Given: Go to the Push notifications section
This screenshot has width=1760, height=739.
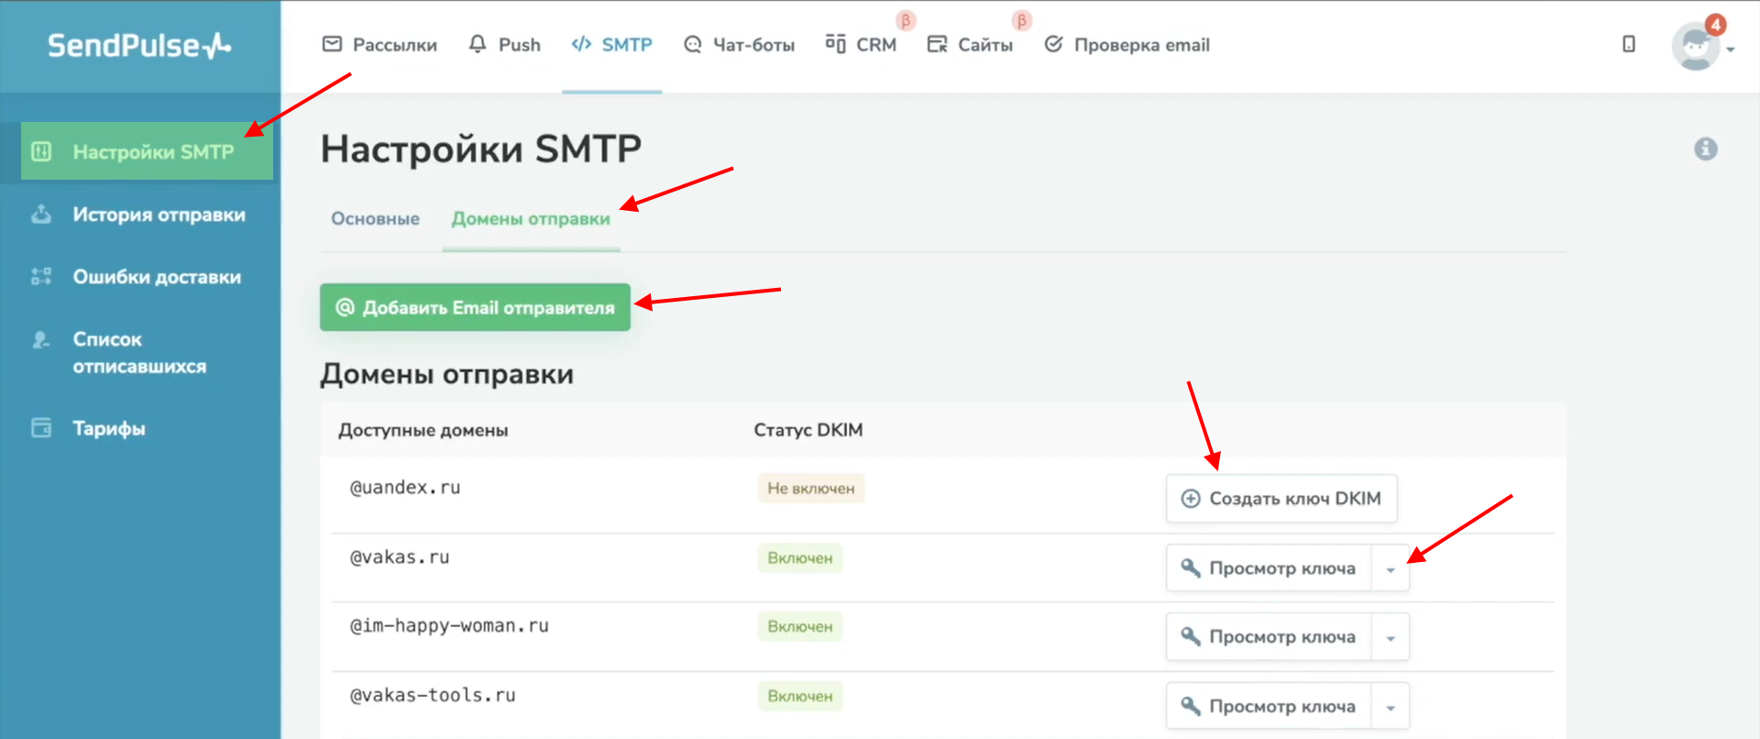Looking at the screenshot, I should [504, 45].
